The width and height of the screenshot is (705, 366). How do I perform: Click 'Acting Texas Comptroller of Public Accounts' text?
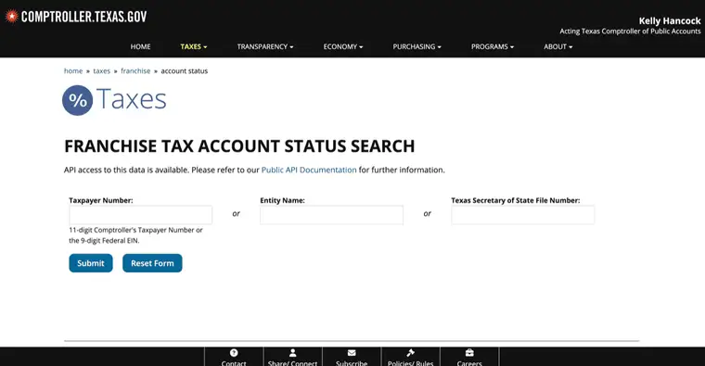tap(630, 32)
